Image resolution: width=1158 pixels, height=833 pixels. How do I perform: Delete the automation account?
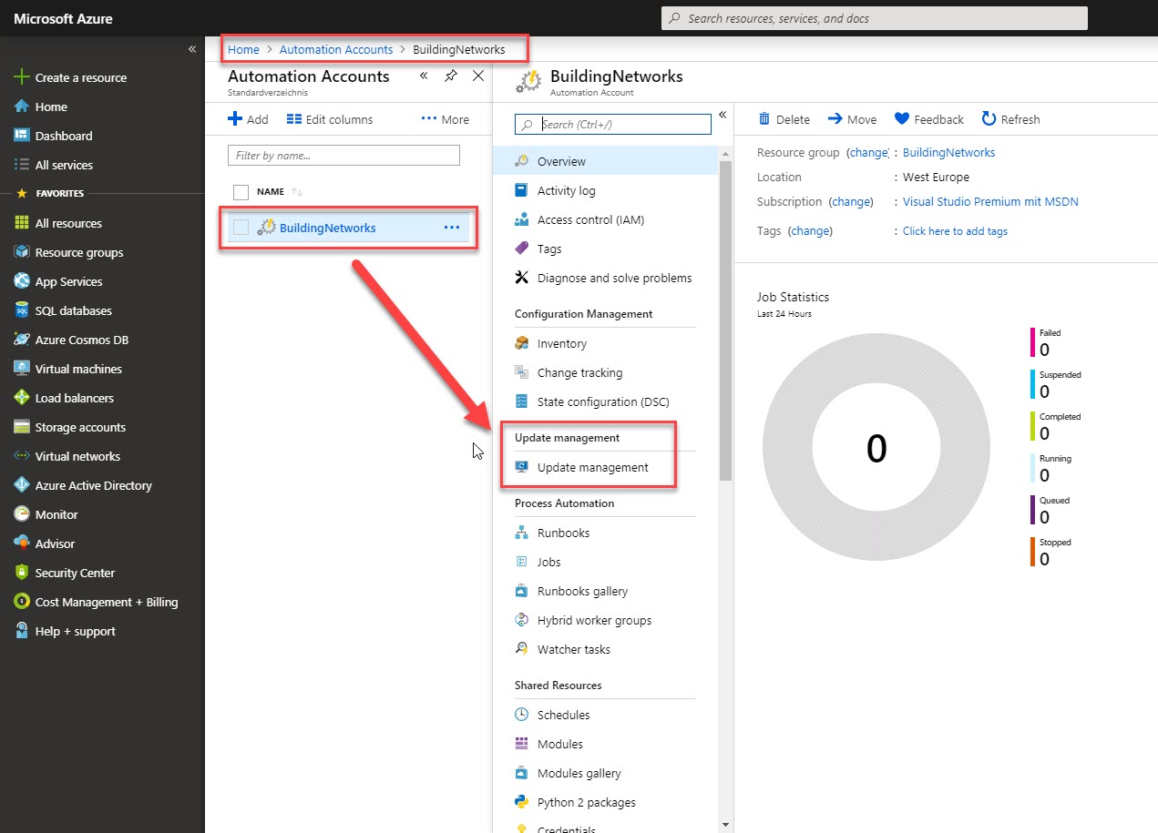click(x=784, y=119)
